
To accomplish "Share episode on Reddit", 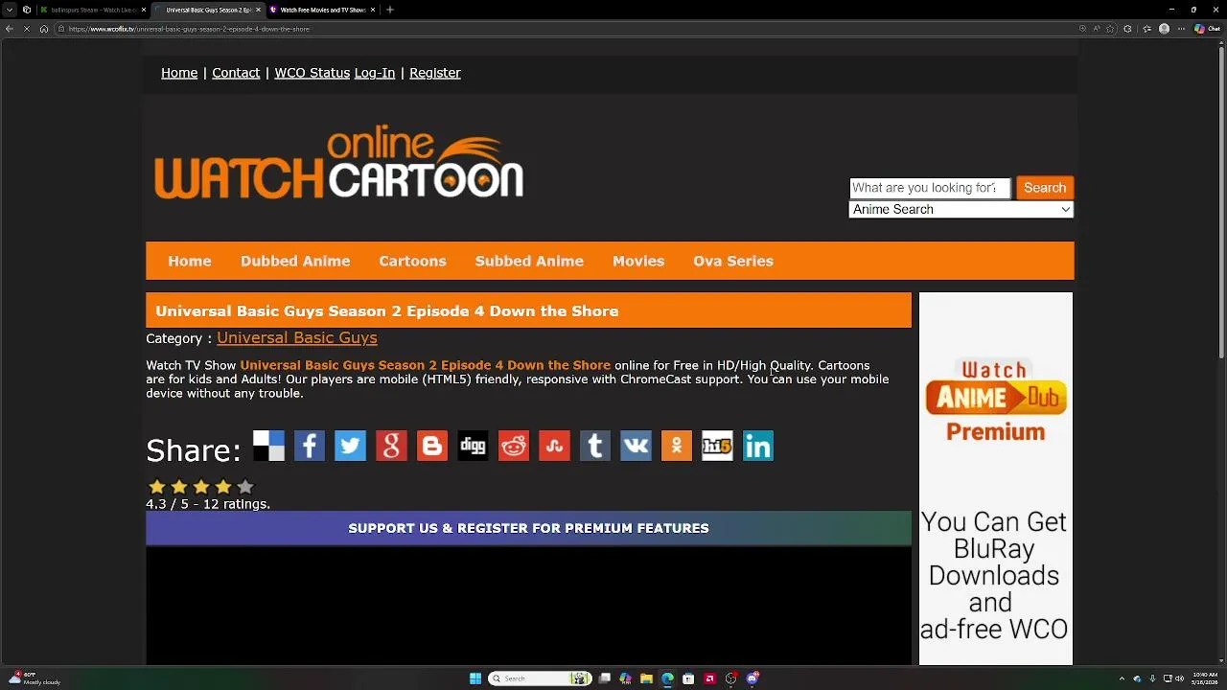I will click(513, 446).
